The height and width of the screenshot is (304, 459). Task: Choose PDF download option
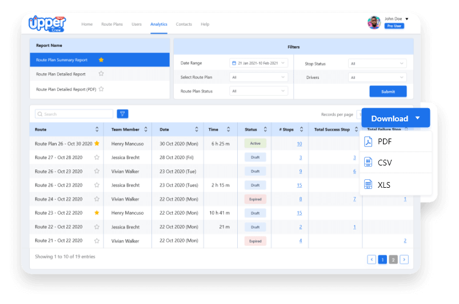[396, 141]
